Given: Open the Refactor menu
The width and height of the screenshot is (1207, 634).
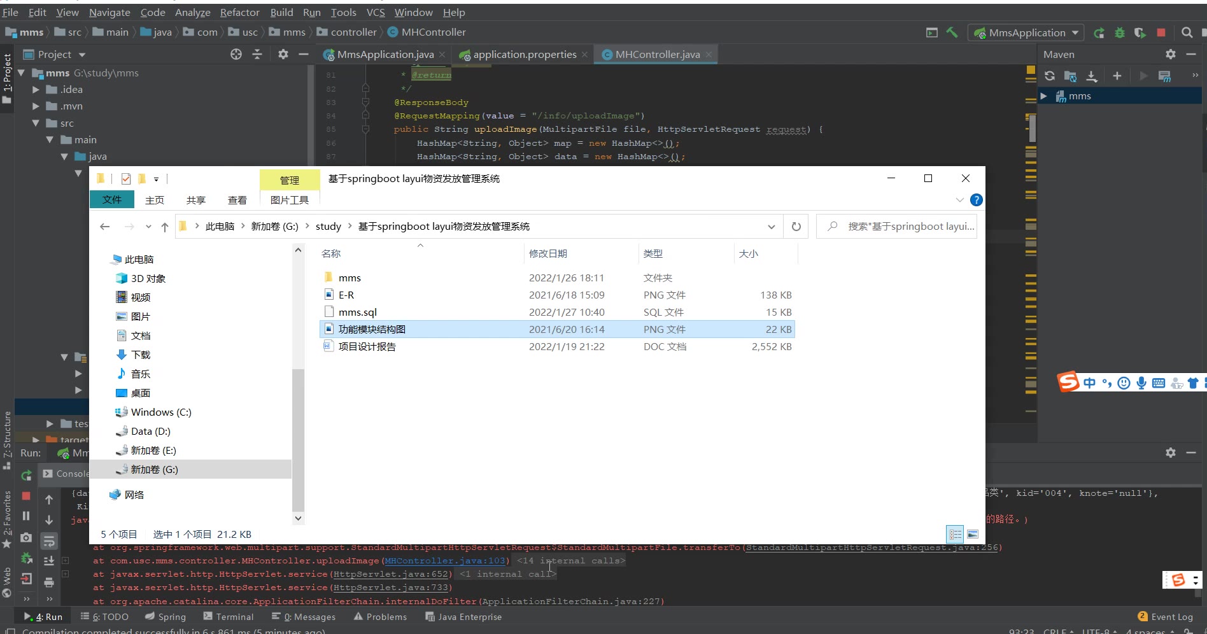Looking at the screenshot, I should pyautogui.click(x=240, y=12).
